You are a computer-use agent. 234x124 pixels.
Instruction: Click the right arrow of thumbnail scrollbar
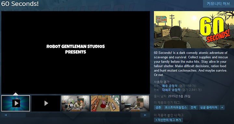pyautogui.click(x=145, y=115)
